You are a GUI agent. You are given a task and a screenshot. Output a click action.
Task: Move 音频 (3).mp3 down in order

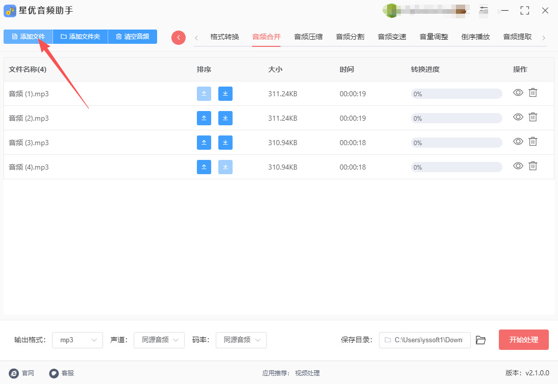225,143
